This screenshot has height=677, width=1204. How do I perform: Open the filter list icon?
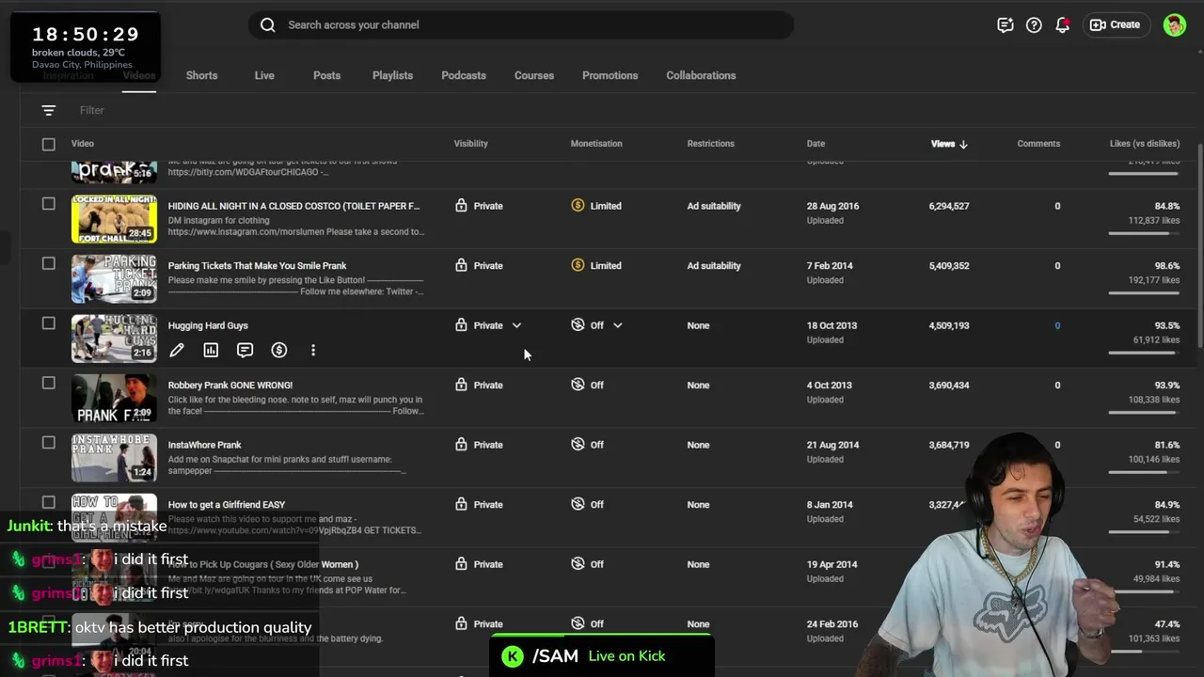[x=49, y=110]
